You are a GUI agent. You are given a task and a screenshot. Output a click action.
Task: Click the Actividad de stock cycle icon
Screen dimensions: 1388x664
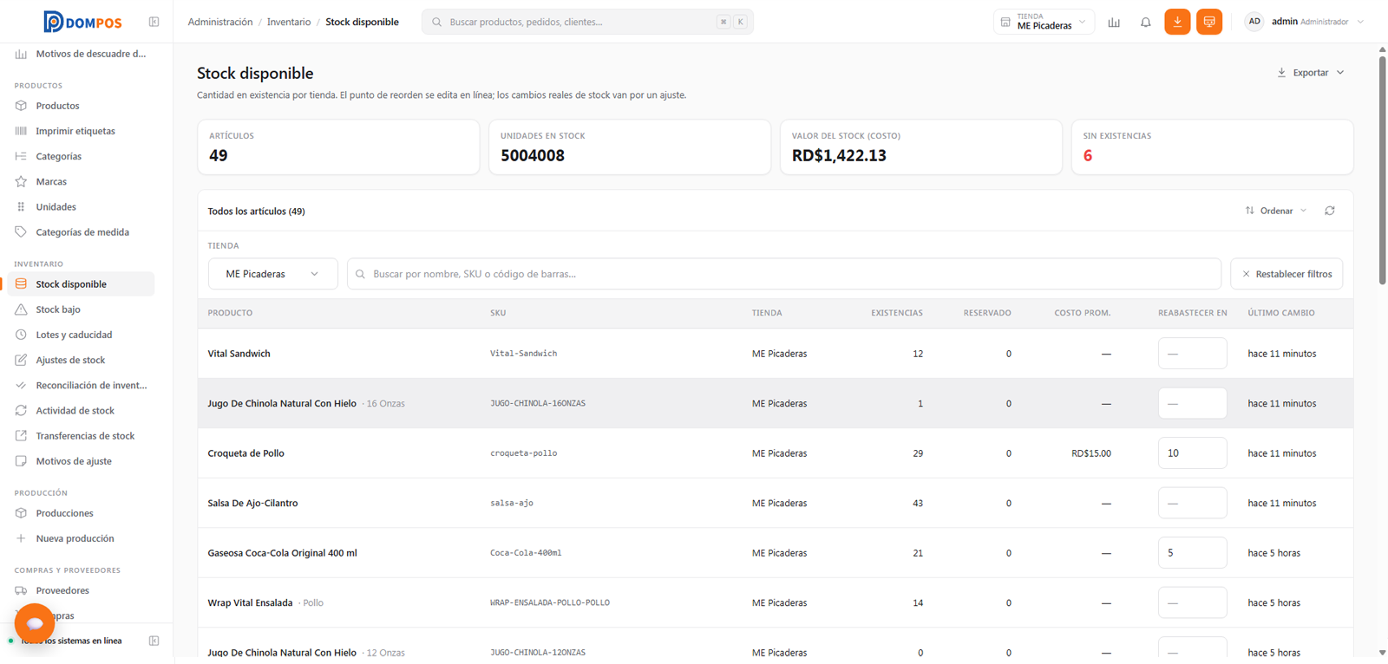coord(21,411)
